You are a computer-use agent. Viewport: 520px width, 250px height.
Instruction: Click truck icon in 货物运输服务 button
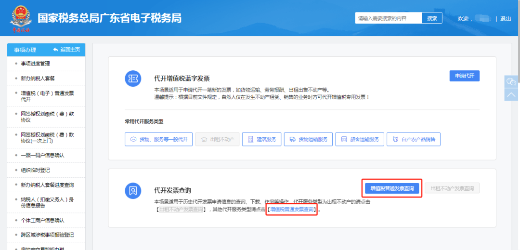coord(293,139)
